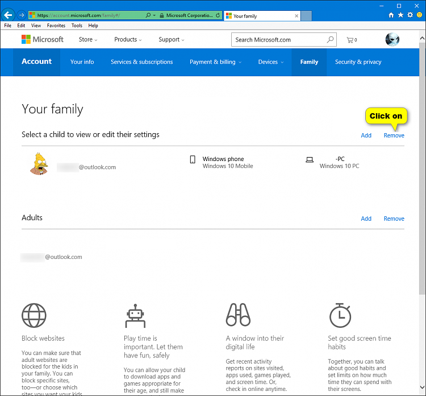Image resolution: width=426 pixels, height=396 pixels.
Task: Click the browser Forward arrow button
Action: (x=22, y=15)
